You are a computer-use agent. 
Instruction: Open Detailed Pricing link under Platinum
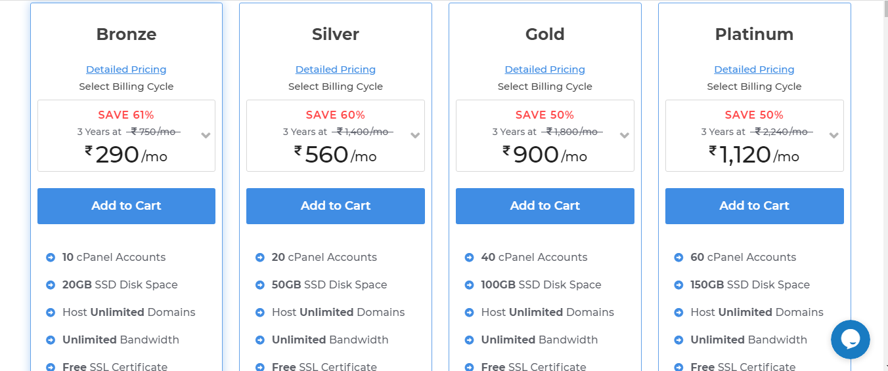tap(754, 69)
